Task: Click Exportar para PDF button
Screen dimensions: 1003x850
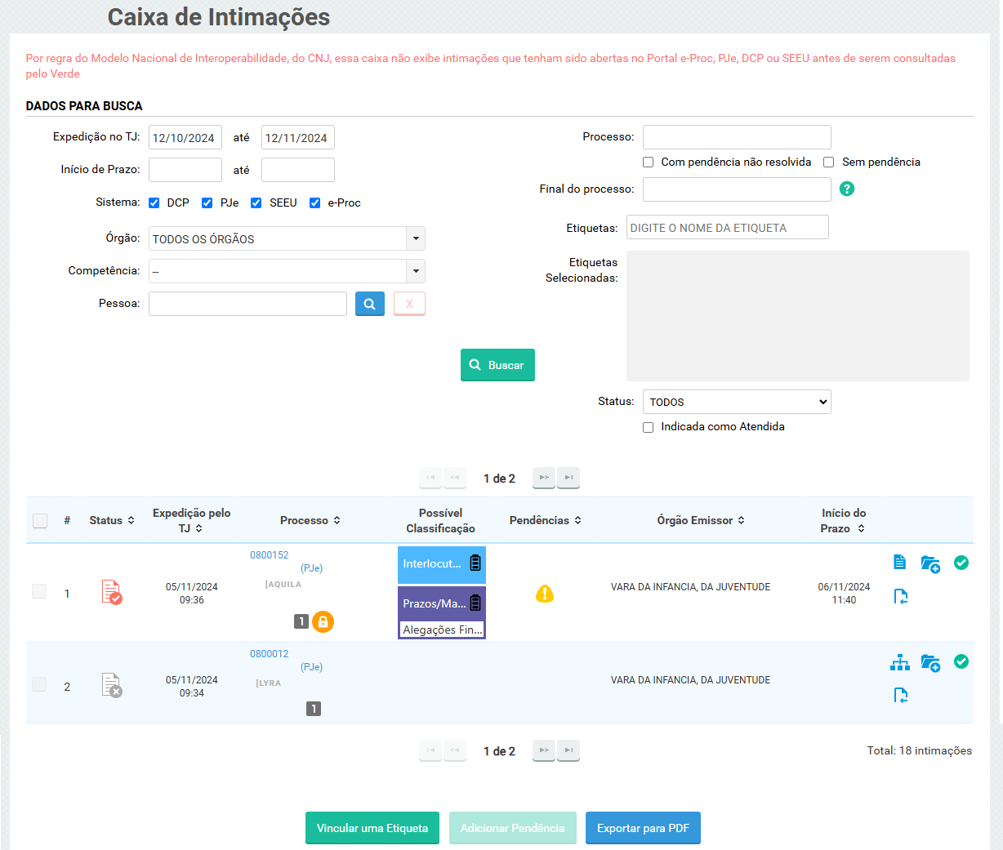Action: coord(643,828)
